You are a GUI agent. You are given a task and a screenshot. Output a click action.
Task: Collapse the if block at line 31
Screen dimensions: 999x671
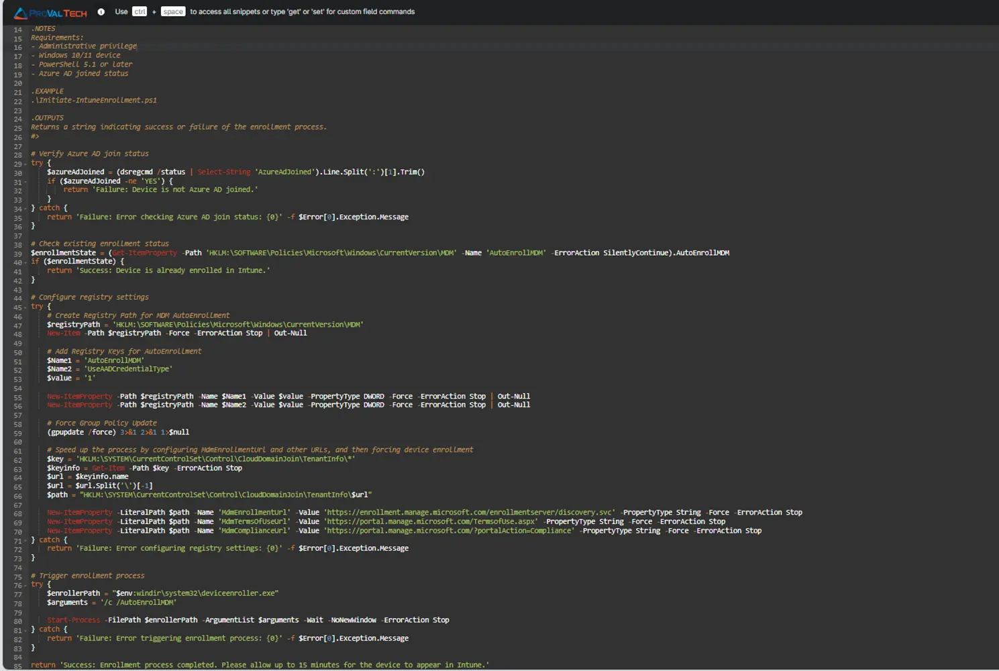[25, 182]
